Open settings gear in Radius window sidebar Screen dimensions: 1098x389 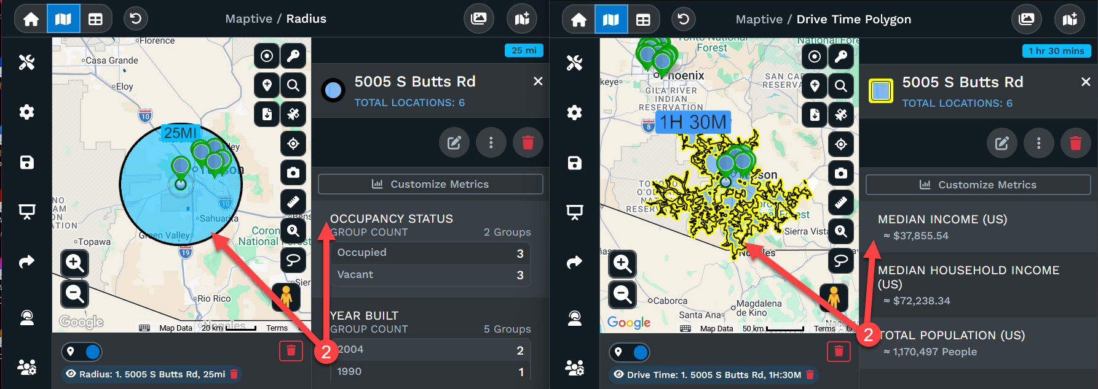point(26,112)
